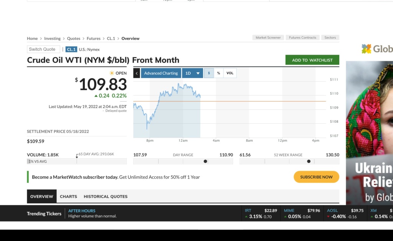Screen dimensions: 393x241
Task: Open the 1D time range dropdown
Action: (193, 73)
